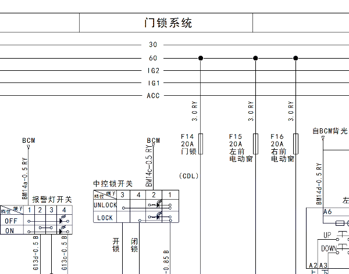The width and height of the screenshot is (349, 274).
Task: Click the power rail label 60
Action: pos(153,58)
